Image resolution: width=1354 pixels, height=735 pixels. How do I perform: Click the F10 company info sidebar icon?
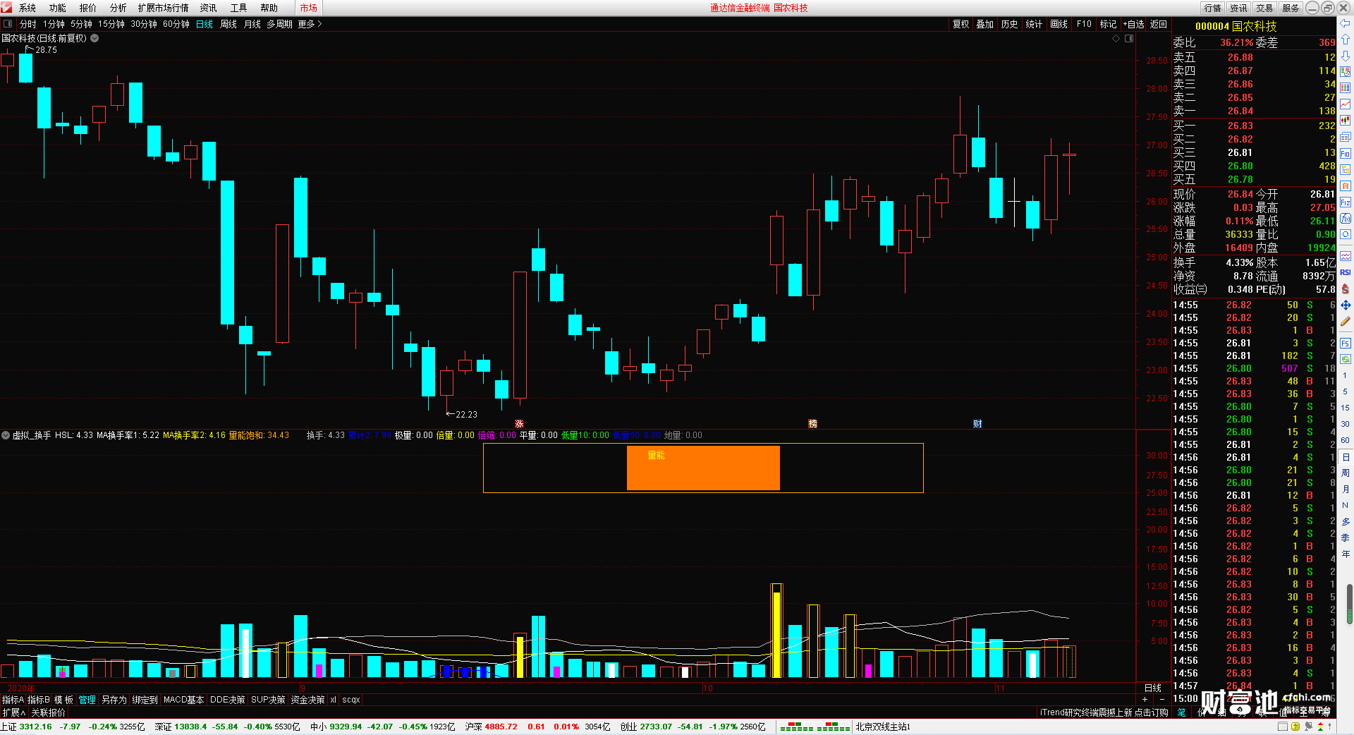[1346, 153]
